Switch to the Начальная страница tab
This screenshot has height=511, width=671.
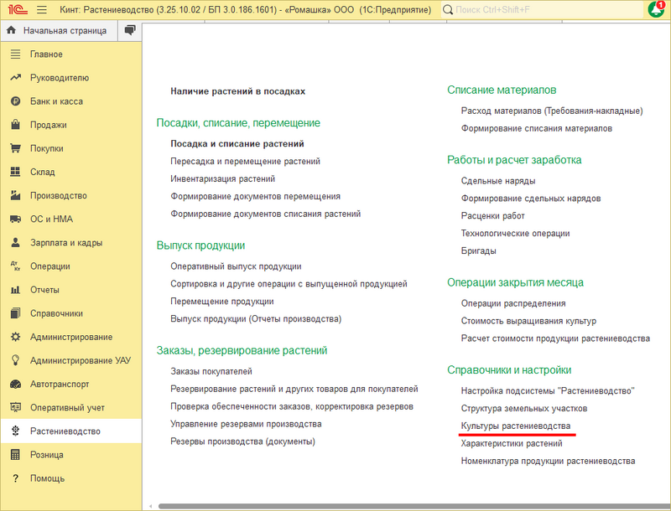coord(59,29)
